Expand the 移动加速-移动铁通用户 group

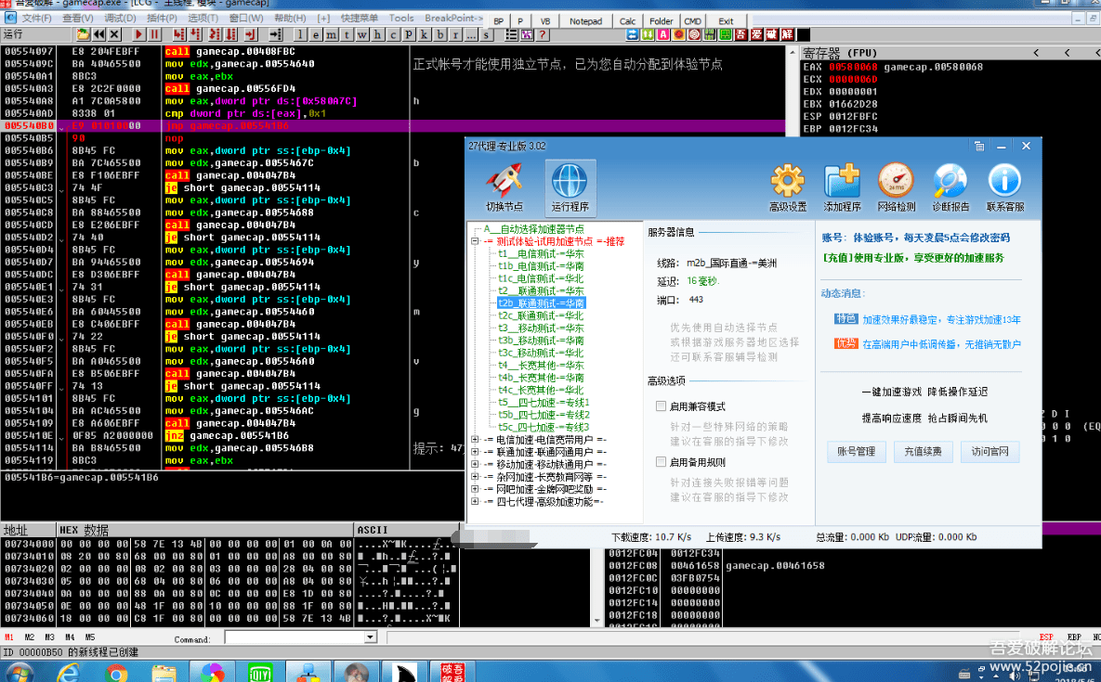pyautogui.click(x=476, y=464)
